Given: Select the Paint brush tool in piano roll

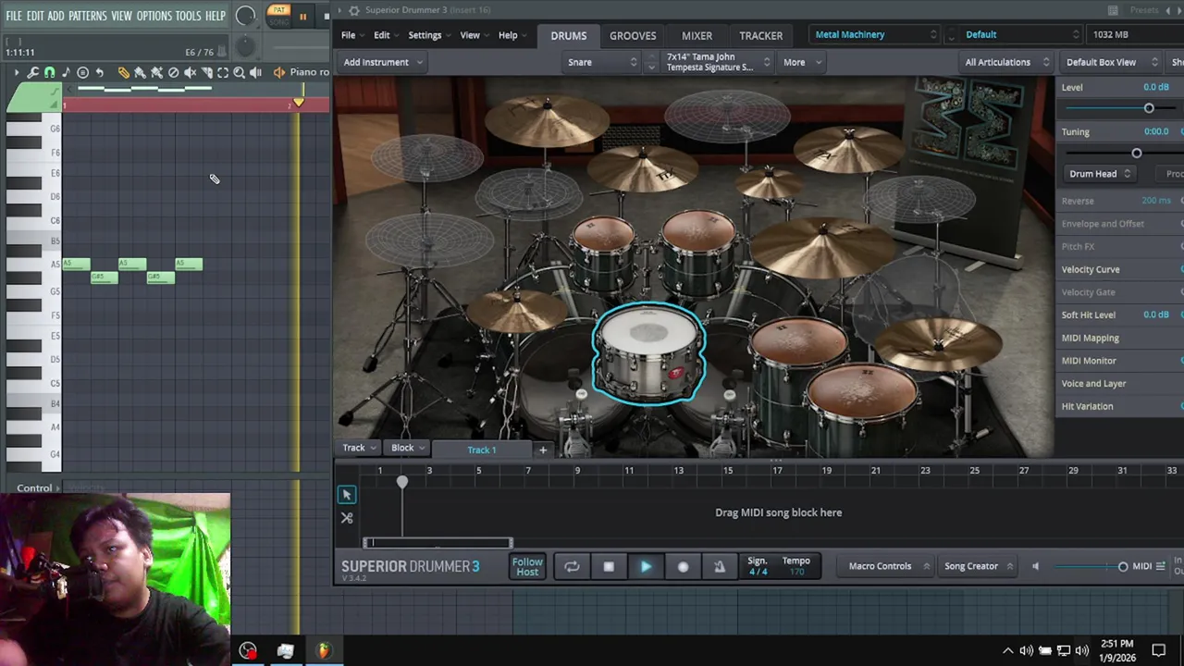Looking at the screenshot, I should [140, 72].
